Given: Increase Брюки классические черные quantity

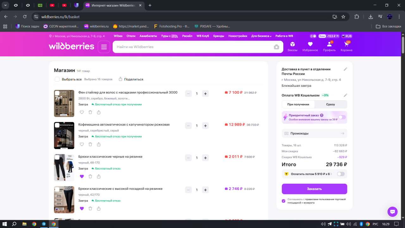Looking at the screenshot, I should click(x=205, y=158).
